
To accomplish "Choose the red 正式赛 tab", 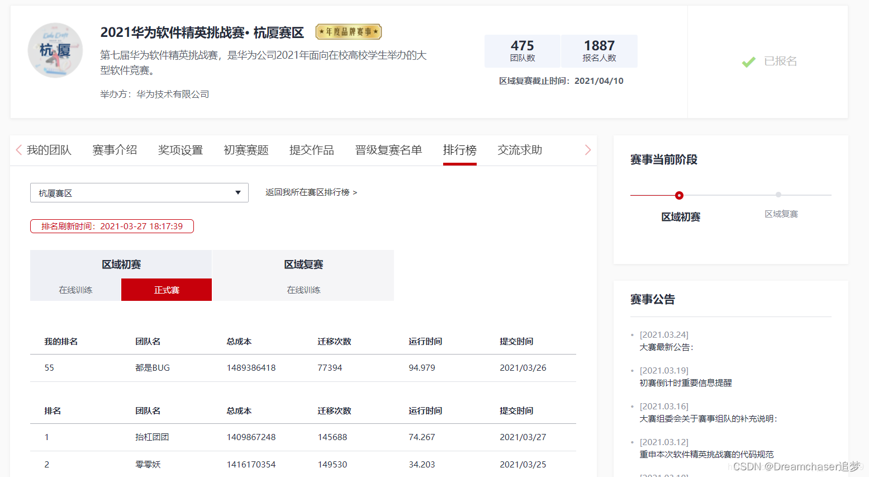I will [167, 290].
